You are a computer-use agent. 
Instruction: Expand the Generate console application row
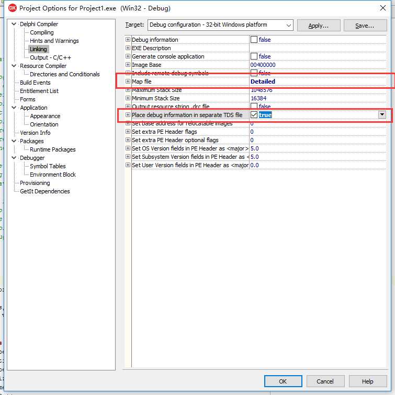coord(128,56)
